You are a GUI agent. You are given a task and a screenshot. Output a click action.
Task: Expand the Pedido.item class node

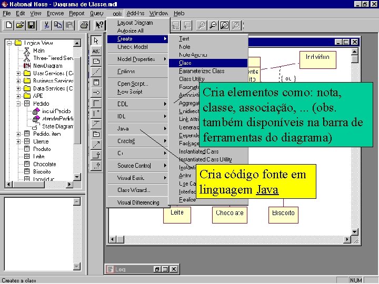pyautogui.click(x=18, y=134)
